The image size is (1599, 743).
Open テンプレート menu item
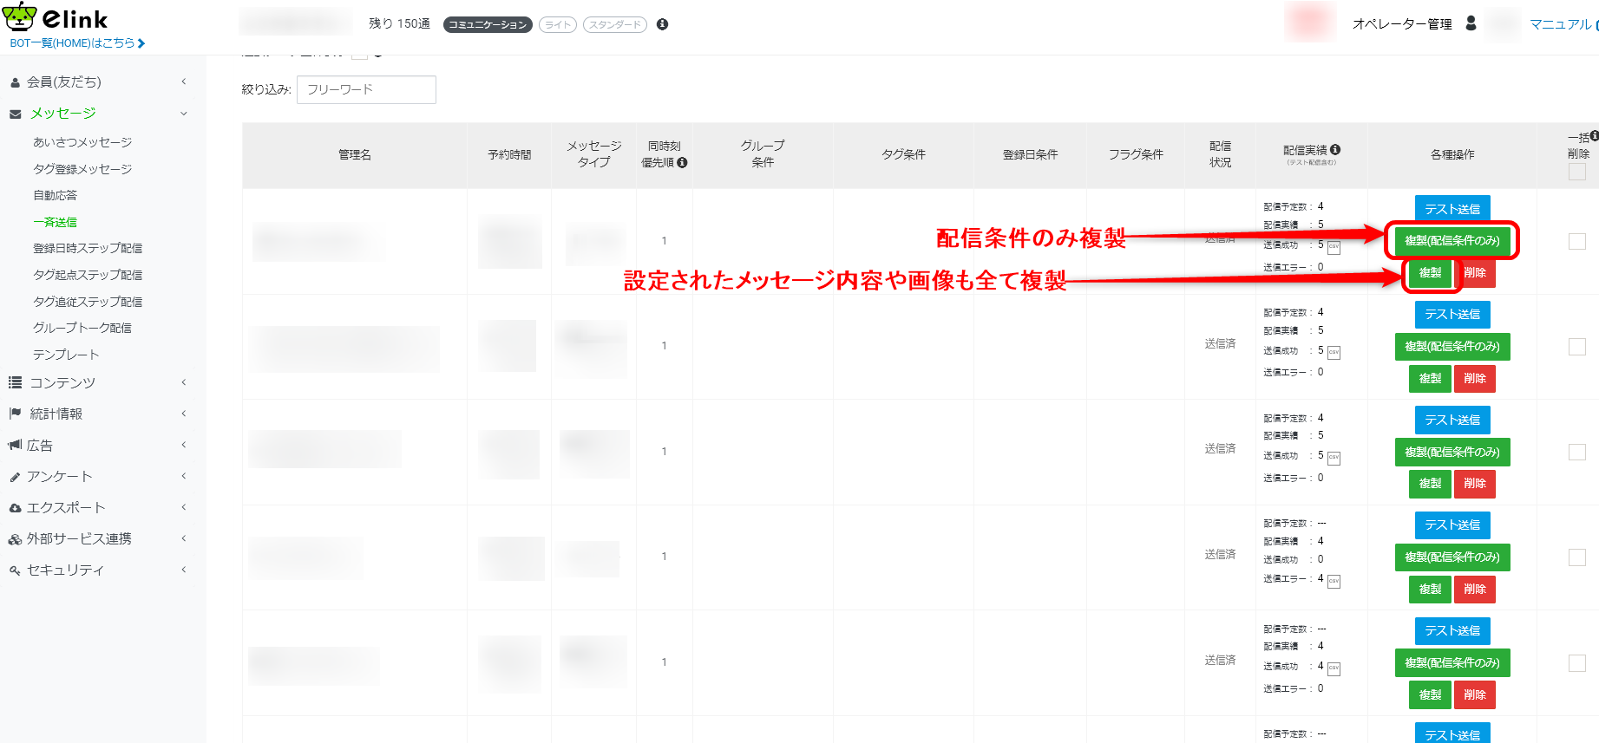click(x=66, y=355)
